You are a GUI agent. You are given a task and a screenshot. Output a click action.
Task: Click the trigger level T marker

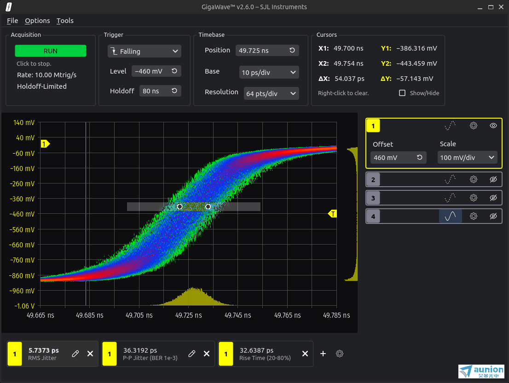tap(333, 214)
